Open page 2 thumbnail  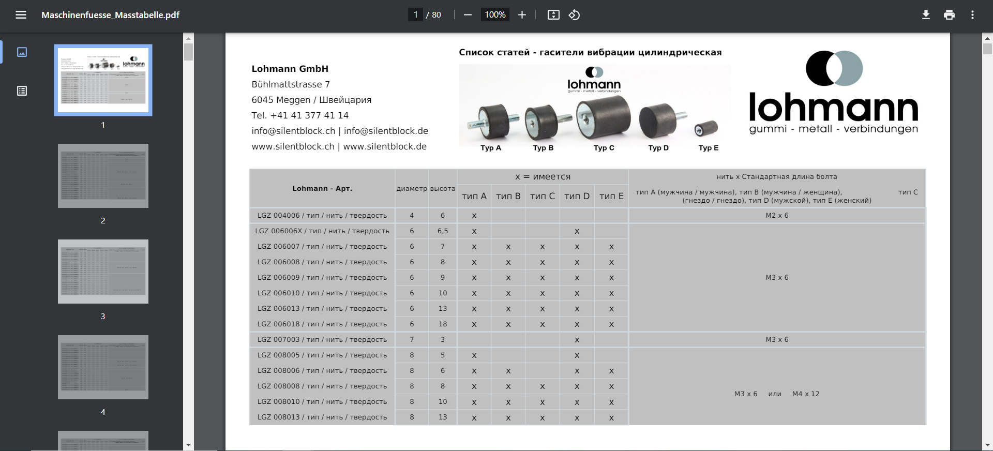(x=103, y=176)
